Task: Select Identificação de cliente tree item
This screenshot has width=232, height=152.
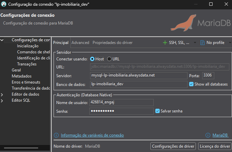Action: (x=33, y=58)
